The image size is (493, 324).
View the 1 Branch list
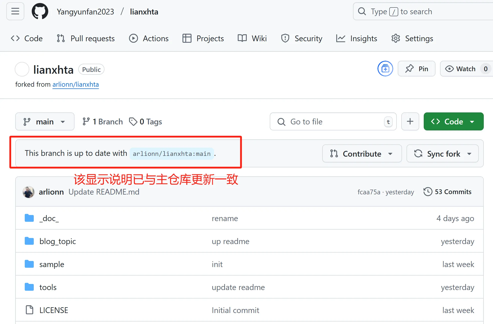point(103,122)
